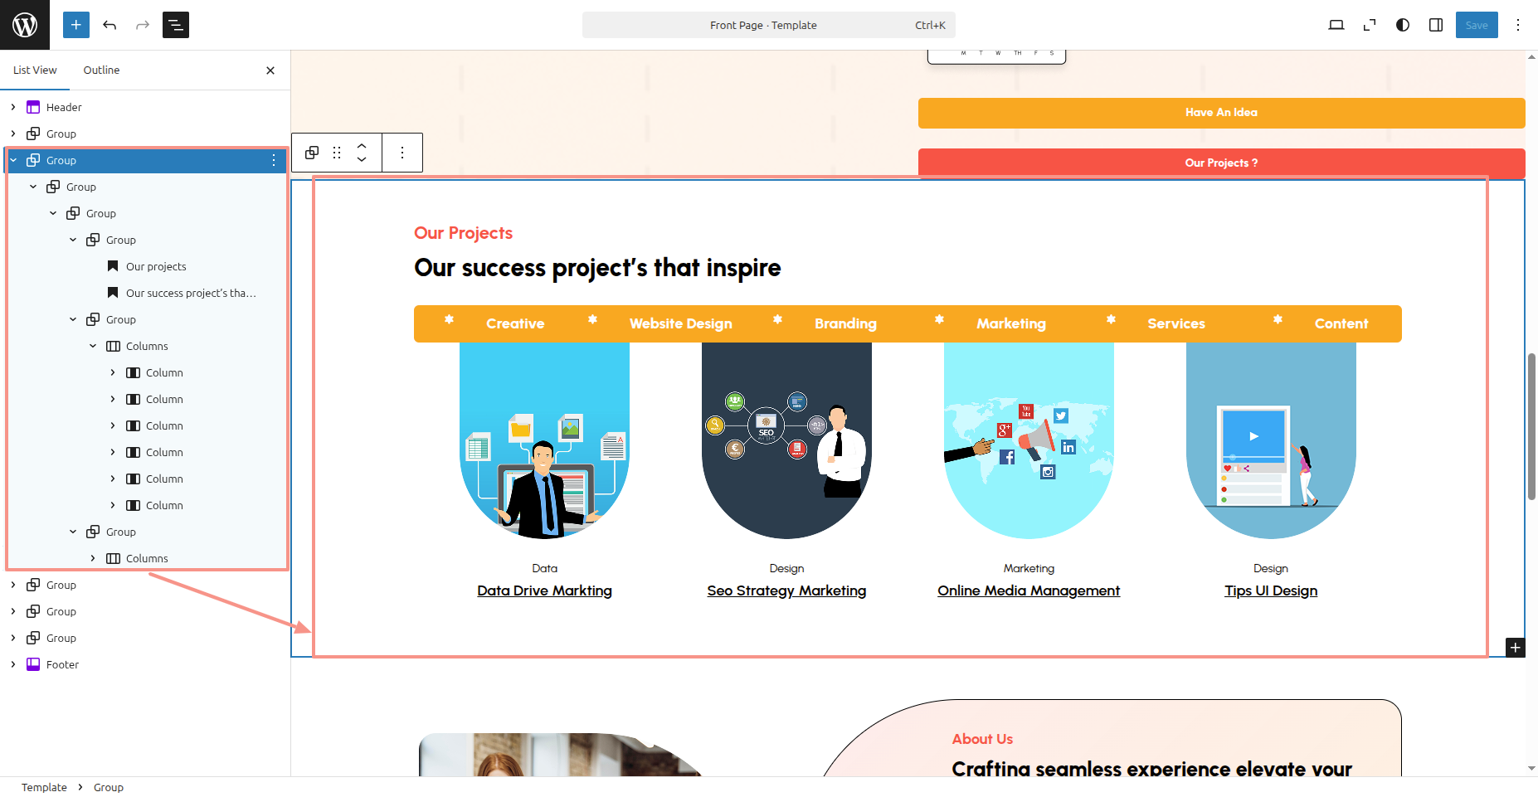1538x797 pixels.
Task: Expand the last Column row
Action: click(113, 505)
